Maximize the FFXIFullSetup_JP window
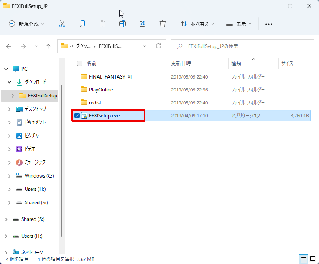319x264 pixels. pos(290,6)
